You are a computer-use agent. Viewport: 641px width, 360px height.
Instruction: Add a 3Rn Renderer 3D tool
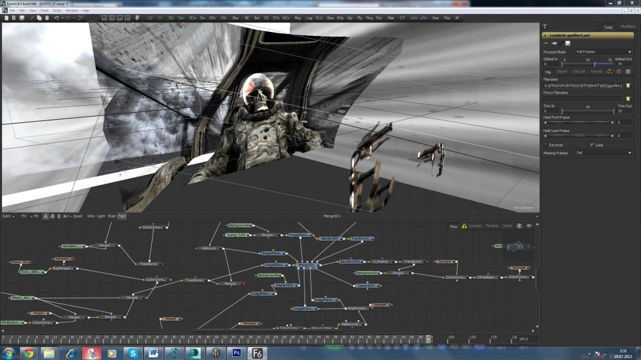coord(212,18)
